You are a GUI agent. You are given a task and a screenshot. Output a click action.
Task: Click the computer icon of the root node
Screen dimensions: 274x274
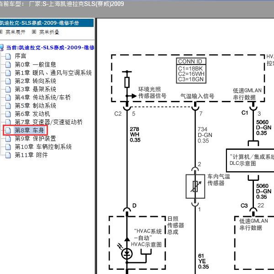coord(2,47)
